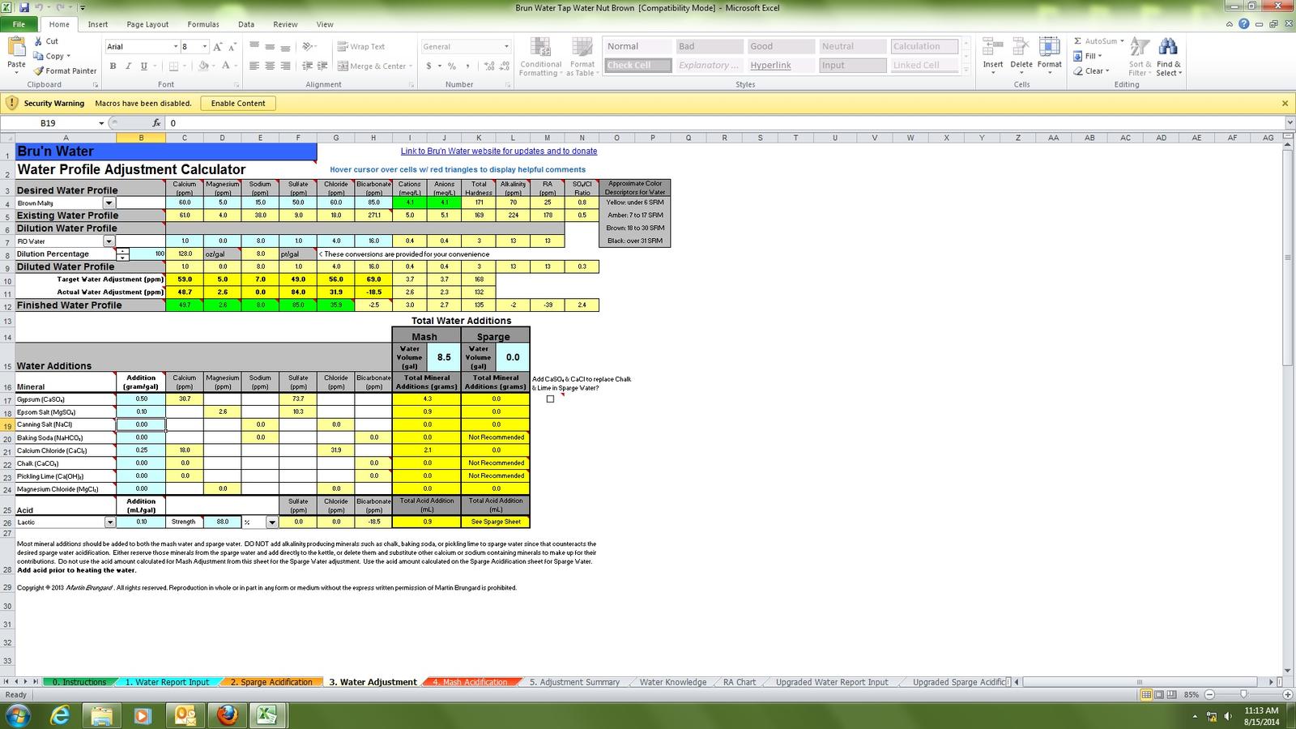Open the General number format dropdown
This screenshot has height=729, width=1296.
click(506, 47)
